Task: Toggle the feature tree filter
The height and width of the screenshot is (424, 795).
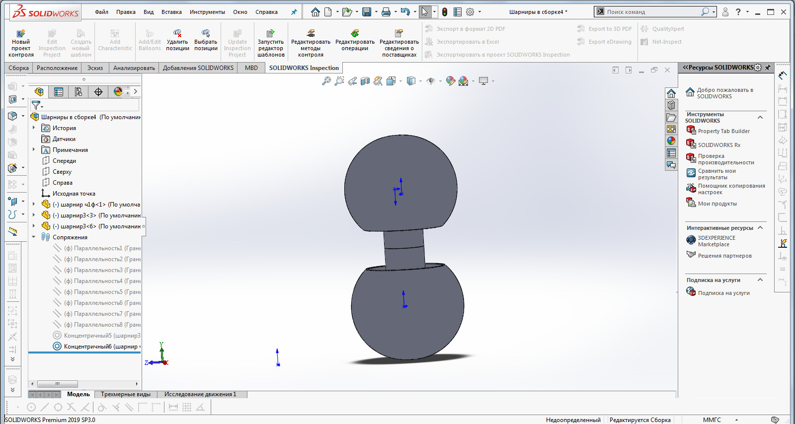Action: click(x=36, y=105)
